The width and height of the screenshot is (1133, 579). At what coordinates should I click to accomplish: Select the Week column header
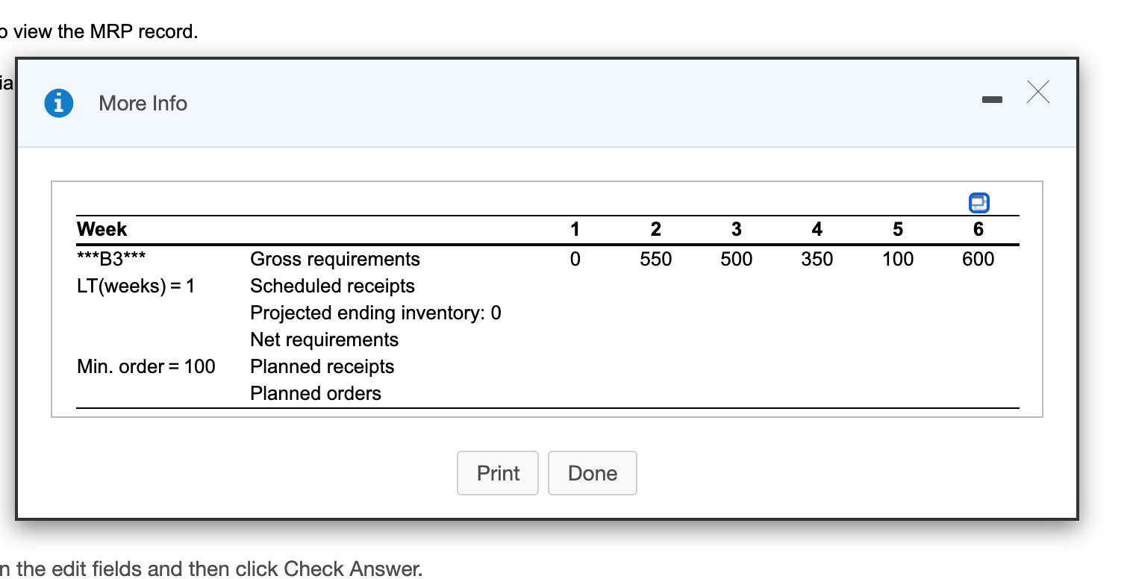[x=101, y=229]
